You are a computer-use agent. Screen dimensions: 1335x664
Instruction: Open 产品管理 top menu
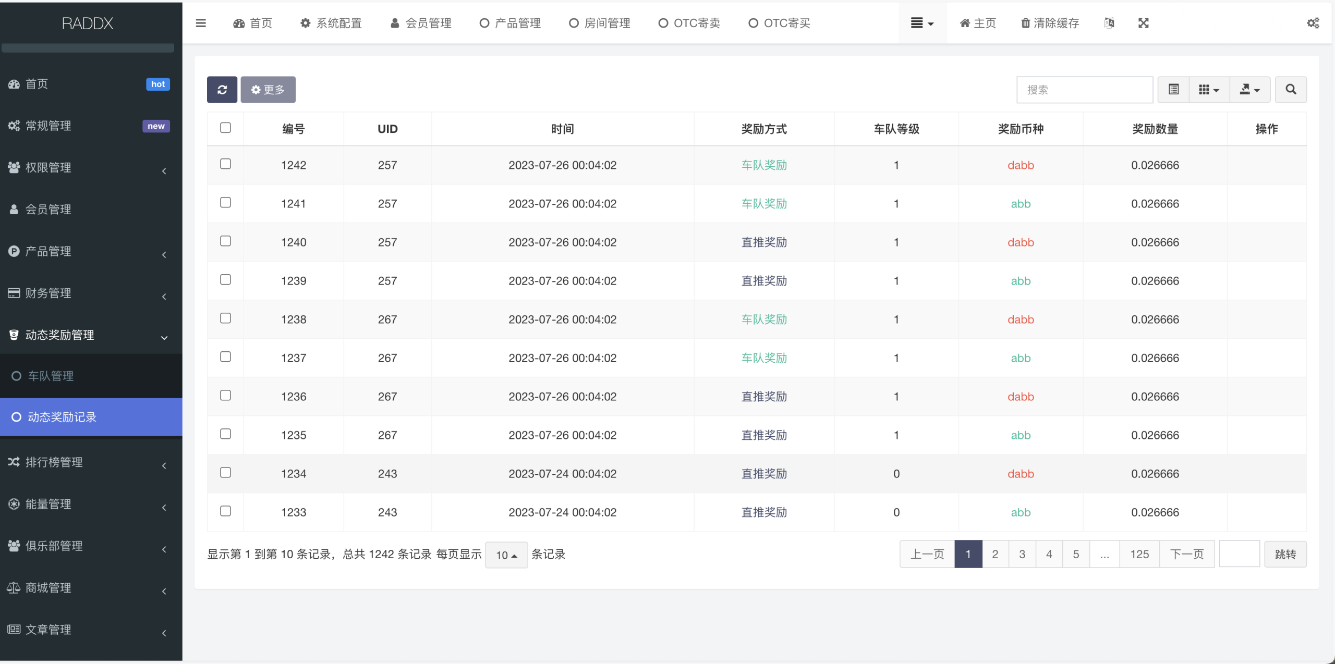[x=510, y=23]
